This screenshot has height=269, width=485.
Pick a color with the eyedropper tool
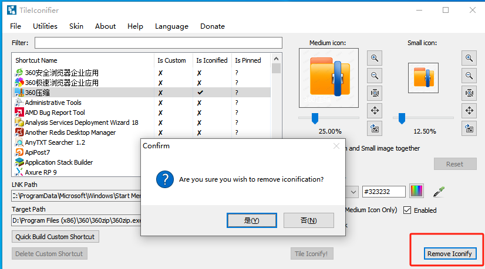click(437, 192)
